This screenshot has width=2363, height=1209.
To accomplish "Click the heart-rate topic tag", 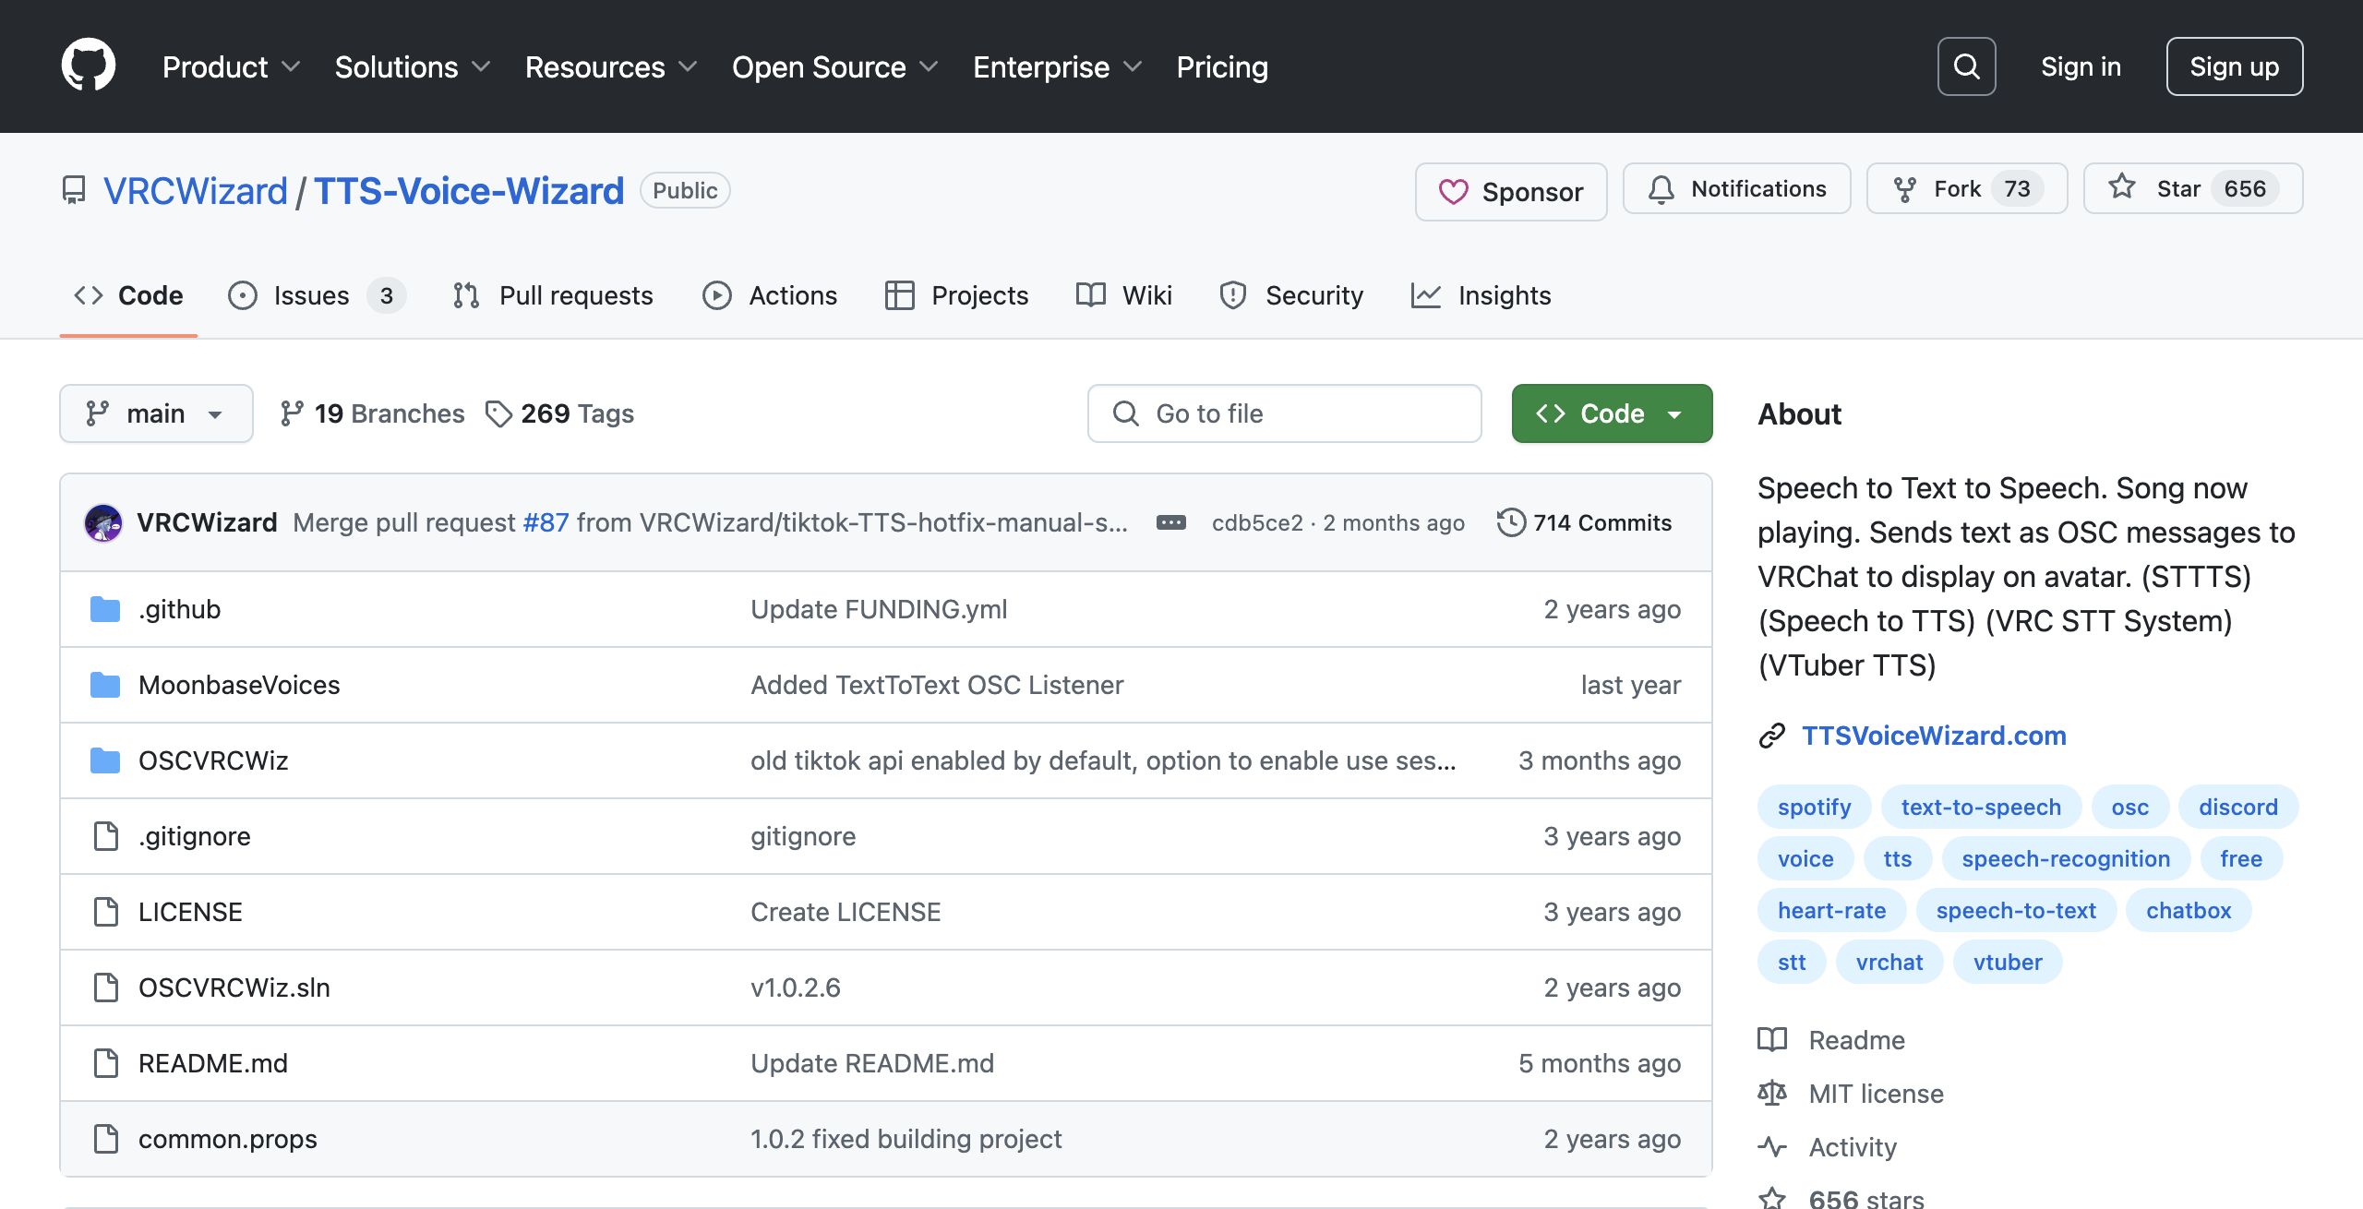I will 1831,911.
